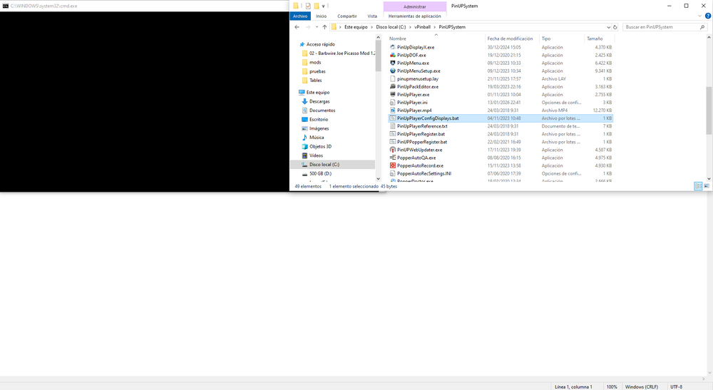Go back with the Explorer back arrow
This screenshot has width=713, height=390.
click(297, 27)
